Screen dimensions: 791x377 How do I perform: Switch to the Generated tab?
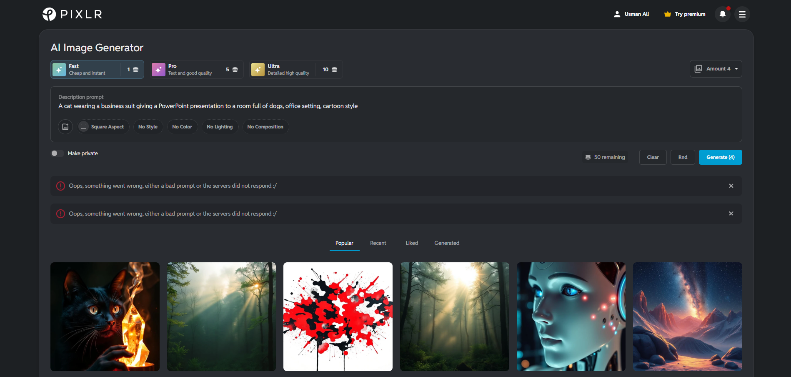coord(446,243)
